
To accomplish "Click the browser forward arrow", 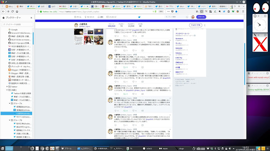I will 8,11.
